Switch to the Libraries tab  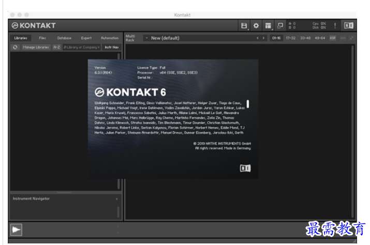pos(21,38)
